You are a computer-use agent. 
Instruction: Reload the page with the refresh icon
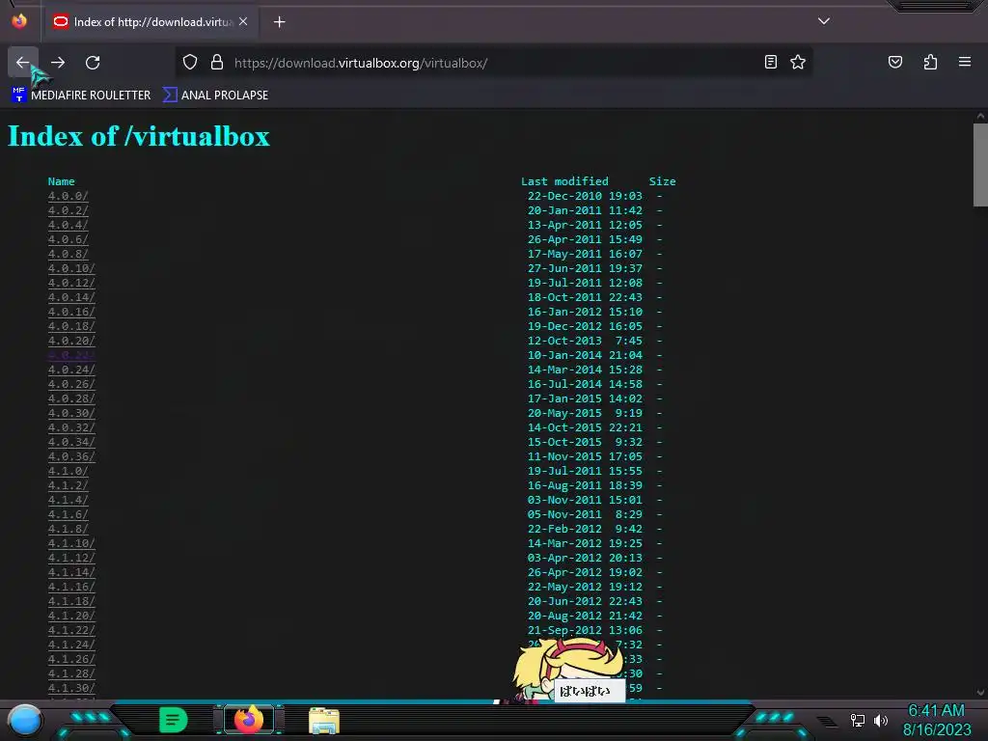pos(93,63)
